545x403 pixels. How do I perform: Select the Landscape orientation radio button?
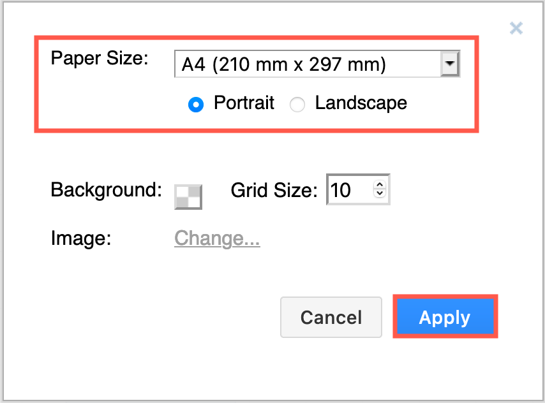coord(297,104)
